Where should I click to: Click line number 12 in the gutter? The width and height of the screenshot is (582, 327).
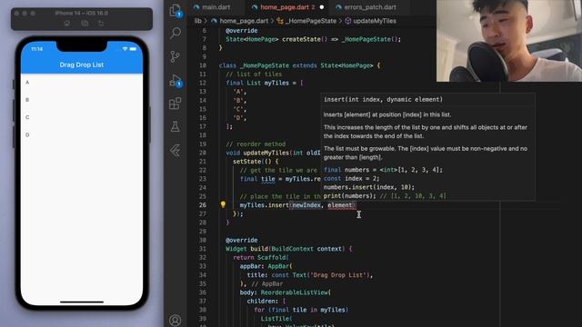202,83
